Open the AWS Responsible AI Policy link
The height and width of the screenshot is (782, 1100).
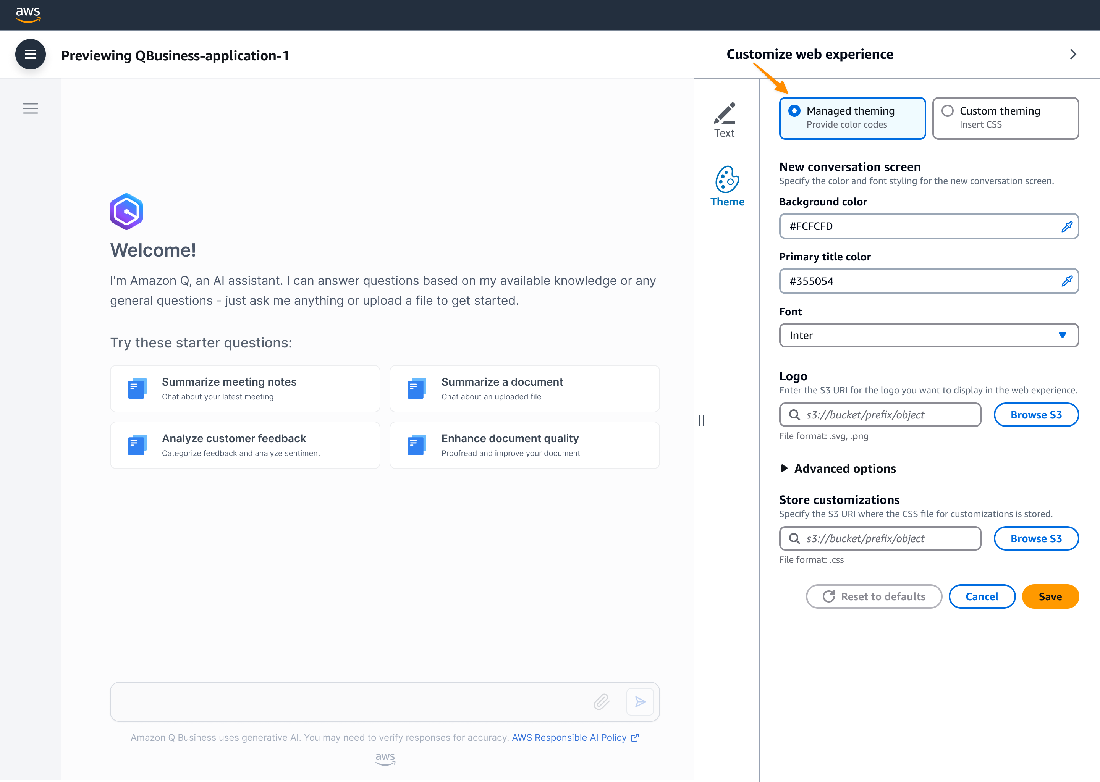pyautogui.click(x=569, y=738)
